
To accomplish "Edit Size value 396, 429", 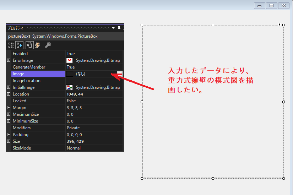I will tap(75, 141).
